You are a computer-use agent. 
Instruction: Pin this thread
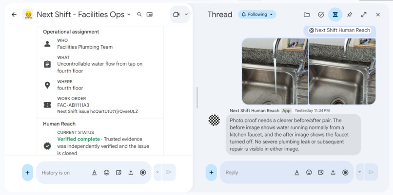click(x=350, y=15)
